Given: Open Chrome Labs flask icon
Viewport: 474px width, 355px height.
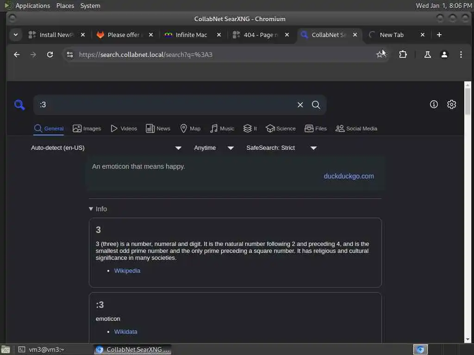Looking at the screenshot, I should tap(427, 55).
